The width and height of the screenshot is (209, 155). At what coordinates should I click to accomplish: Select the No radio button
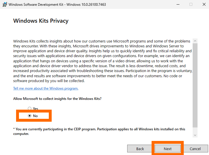(x=30, y=116)
